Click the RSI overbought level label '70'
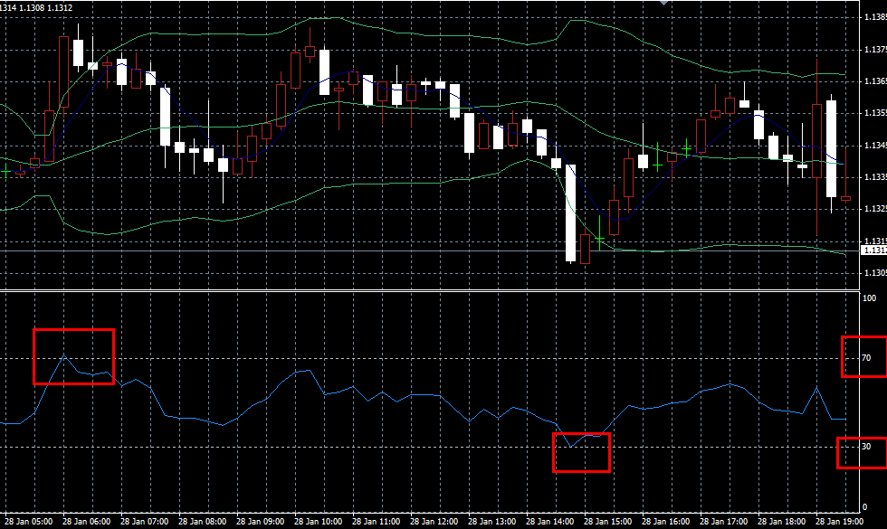887x529 pixels. pyautogui.click(x=866, y=358)
